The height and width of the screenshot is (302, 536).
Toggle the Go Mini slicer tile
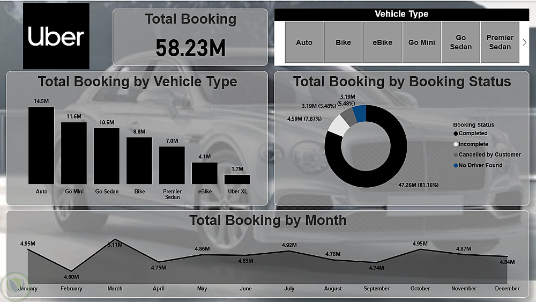(422, 42)
